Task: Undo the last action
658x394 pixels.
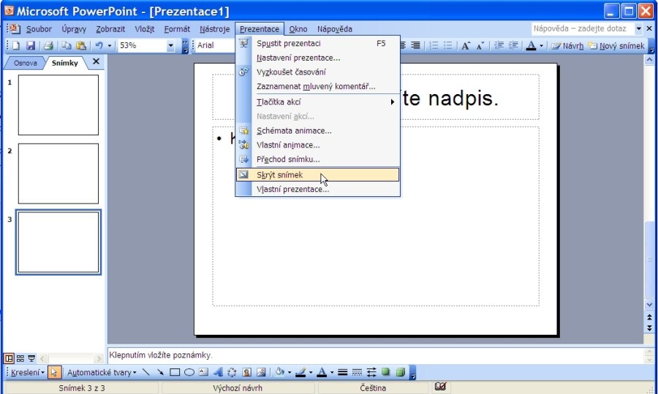Action: [x=99, y=46]
